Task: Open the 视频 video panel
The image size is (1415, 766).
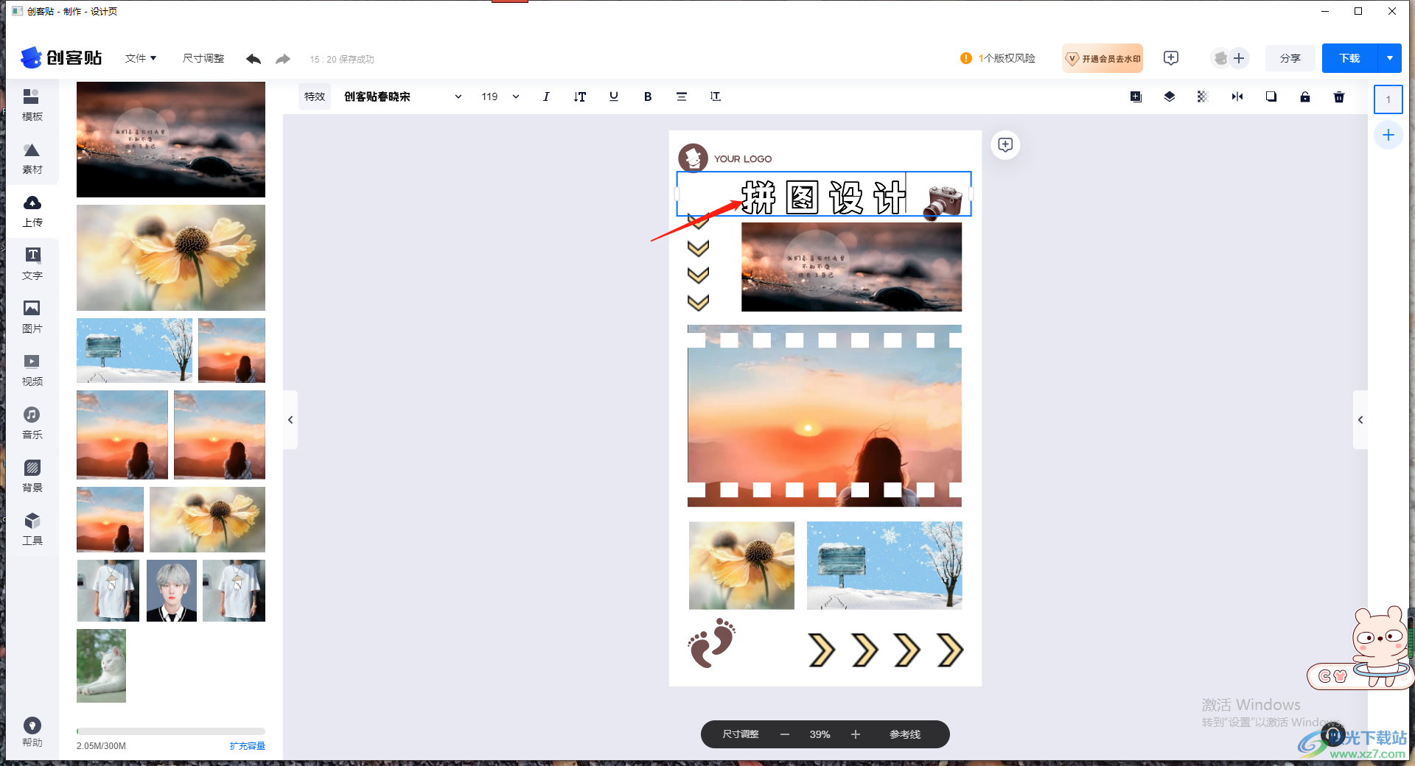Action: (x=32, y=370)
